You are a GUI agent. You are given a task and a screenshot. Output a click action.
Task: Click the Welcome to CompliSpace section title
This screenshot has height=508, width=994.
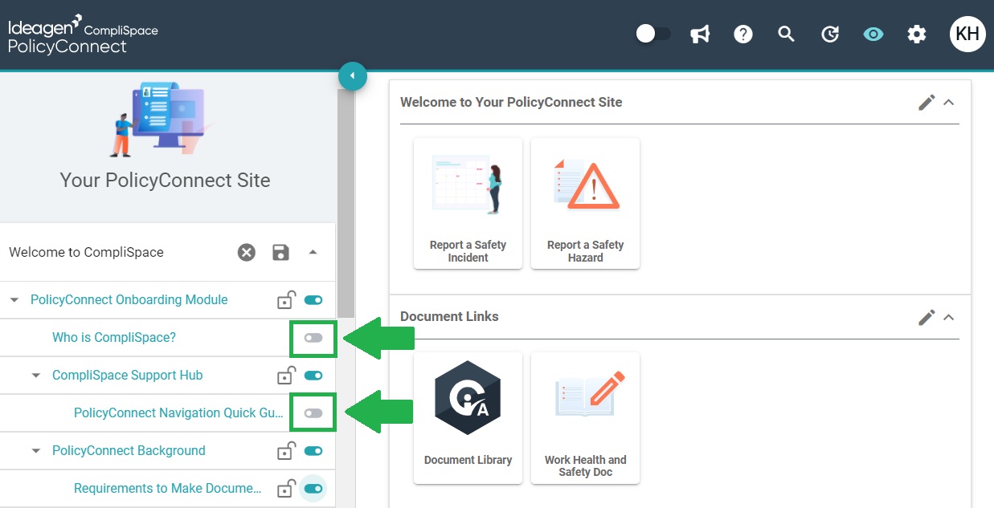click(x=86, y=252)
